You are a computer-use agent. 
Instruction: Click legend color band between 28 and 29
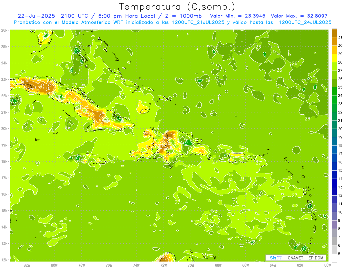click(334, 58)
